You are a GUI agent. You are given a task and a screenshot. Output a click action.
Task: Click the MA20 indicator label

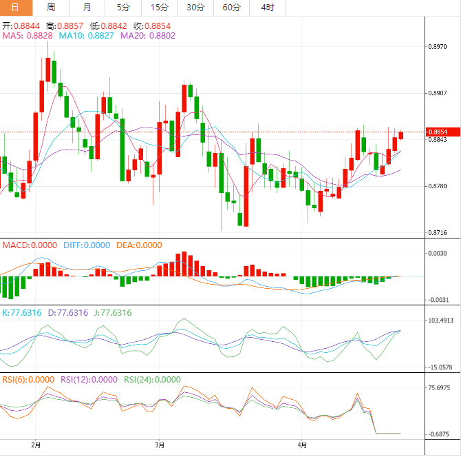point(147,35)
